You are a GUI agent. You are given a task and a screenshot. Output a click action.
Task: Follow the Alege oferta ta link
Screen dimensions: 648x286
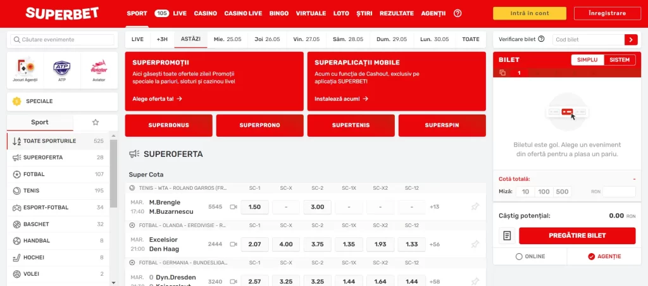pos(157,99)
